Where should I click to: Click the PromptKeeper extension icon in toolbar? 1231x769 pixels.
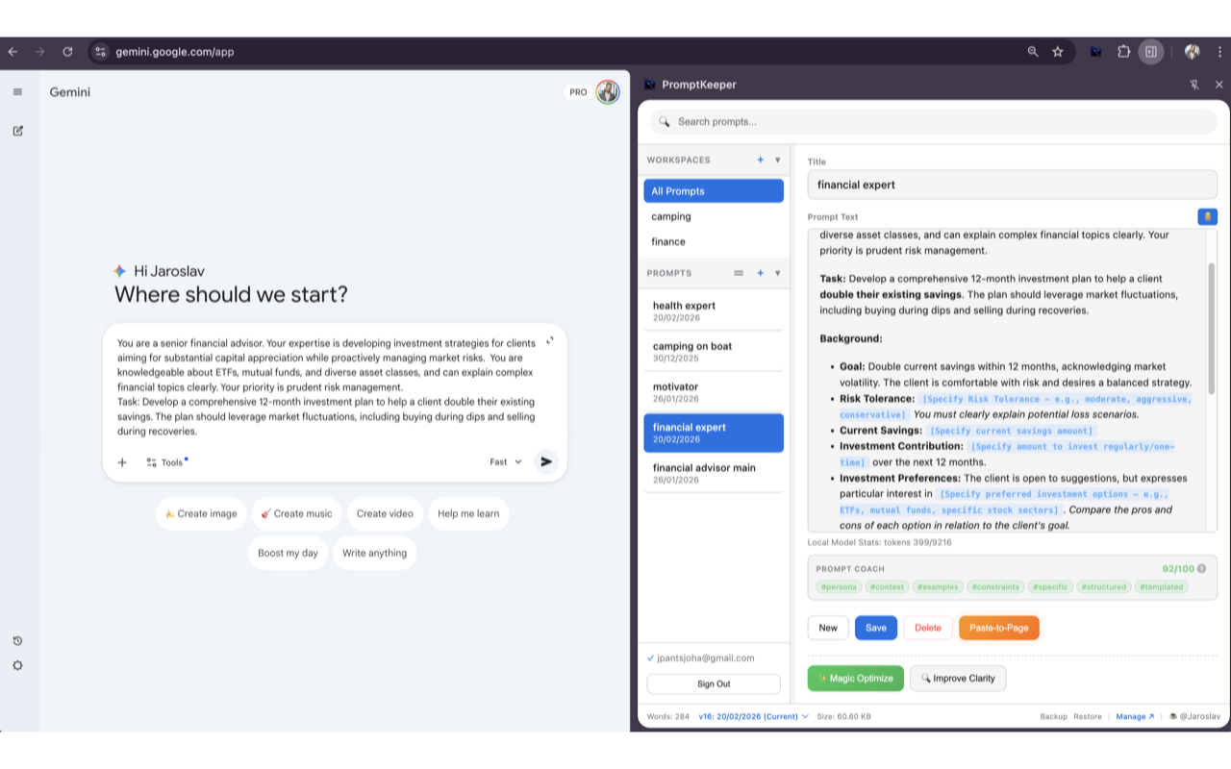tap(1095, 52)
